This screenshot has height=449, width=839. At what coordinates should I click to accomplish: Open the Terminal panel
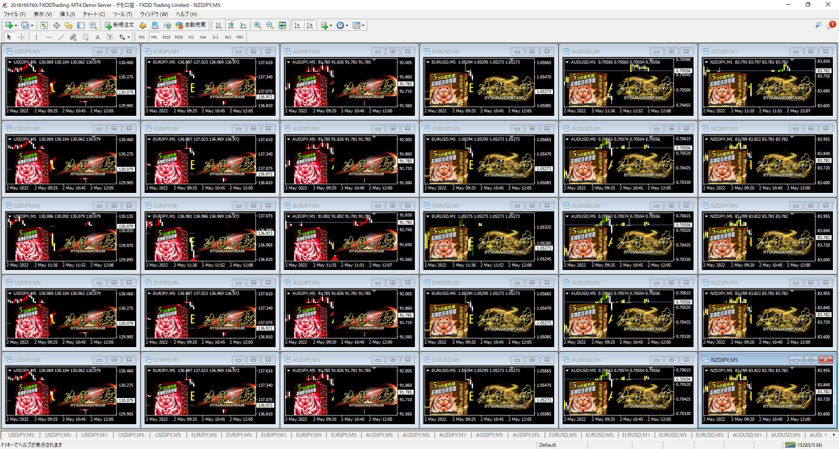pos(81,25)
